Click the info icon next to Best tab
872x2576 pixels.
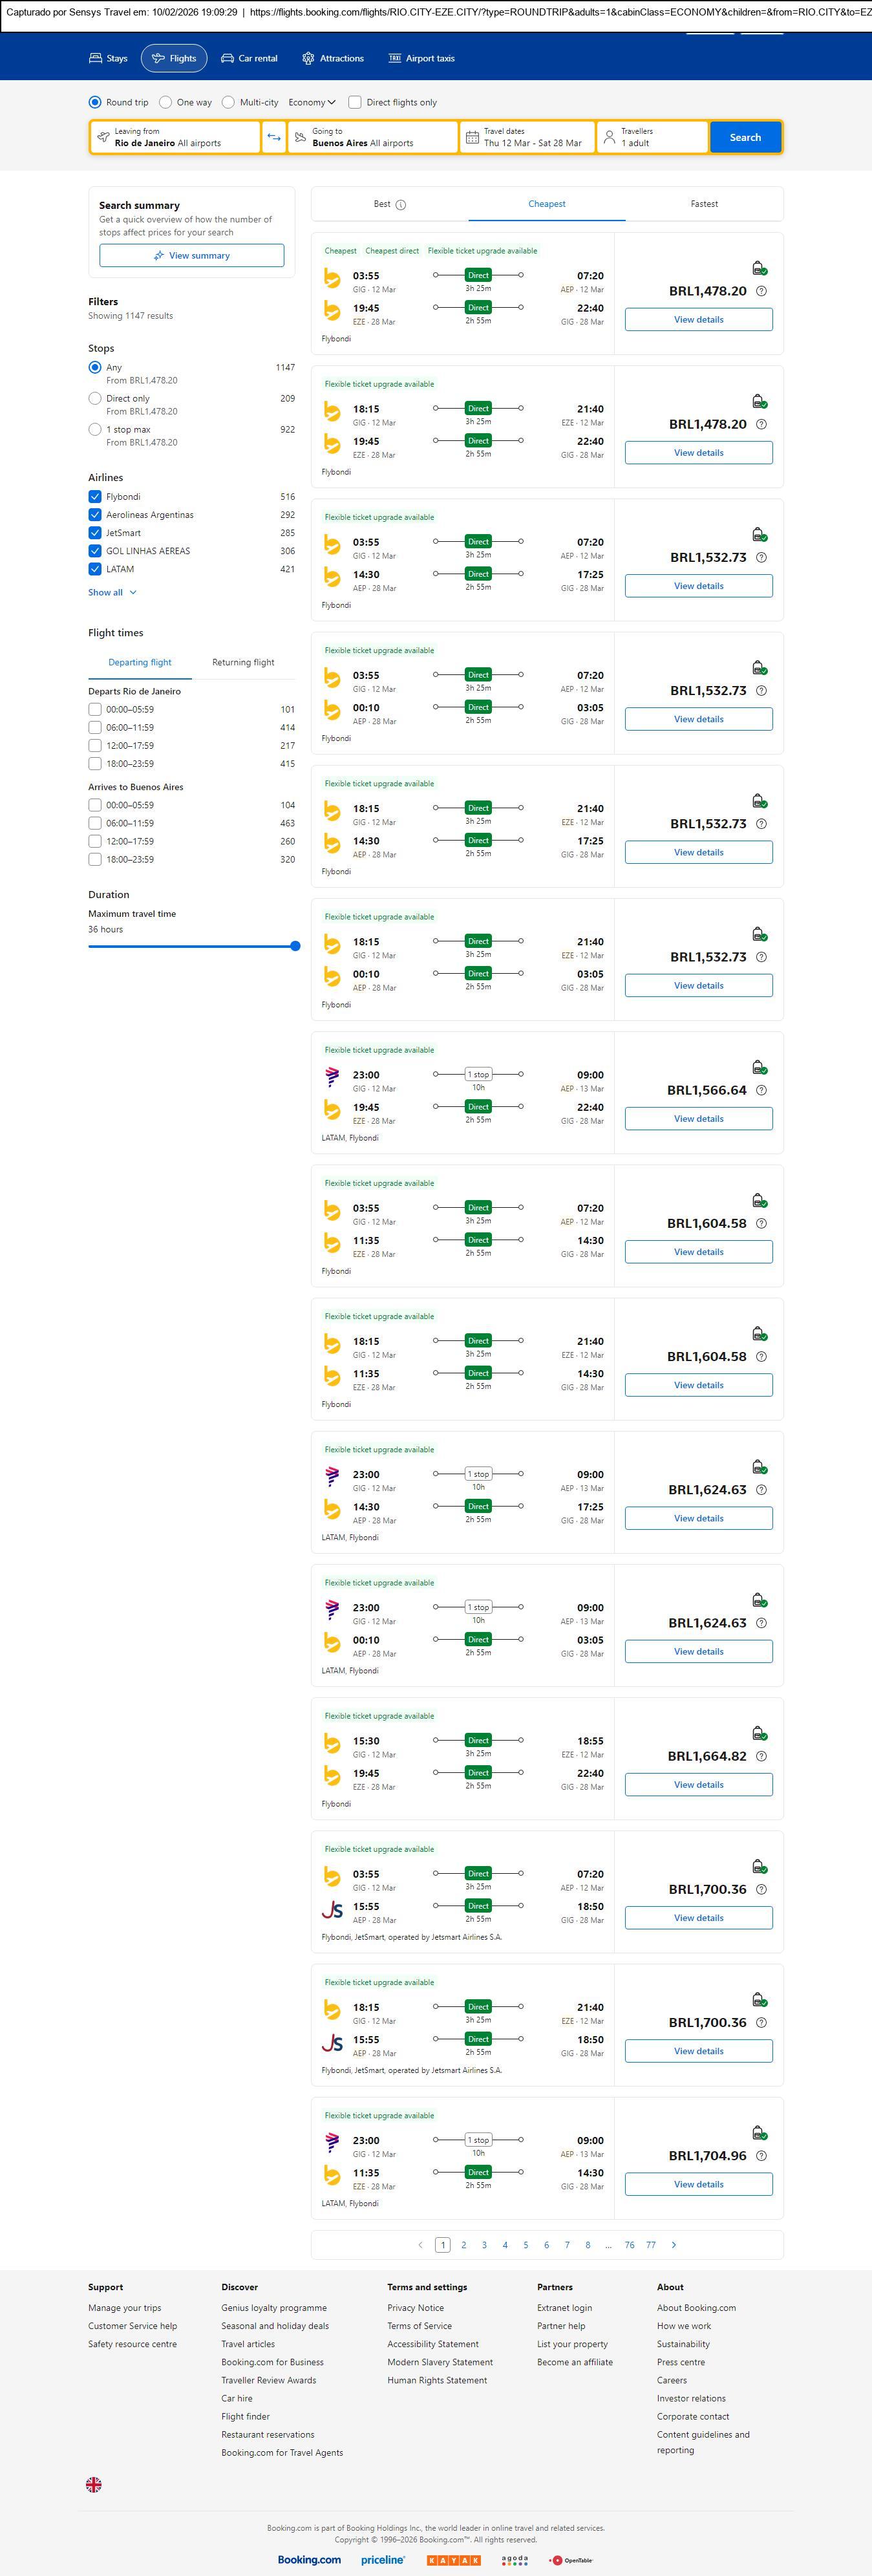tap(401, 205)
